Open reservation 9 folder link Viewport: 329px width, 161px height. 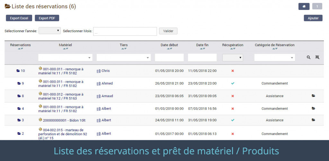point(21,83)
